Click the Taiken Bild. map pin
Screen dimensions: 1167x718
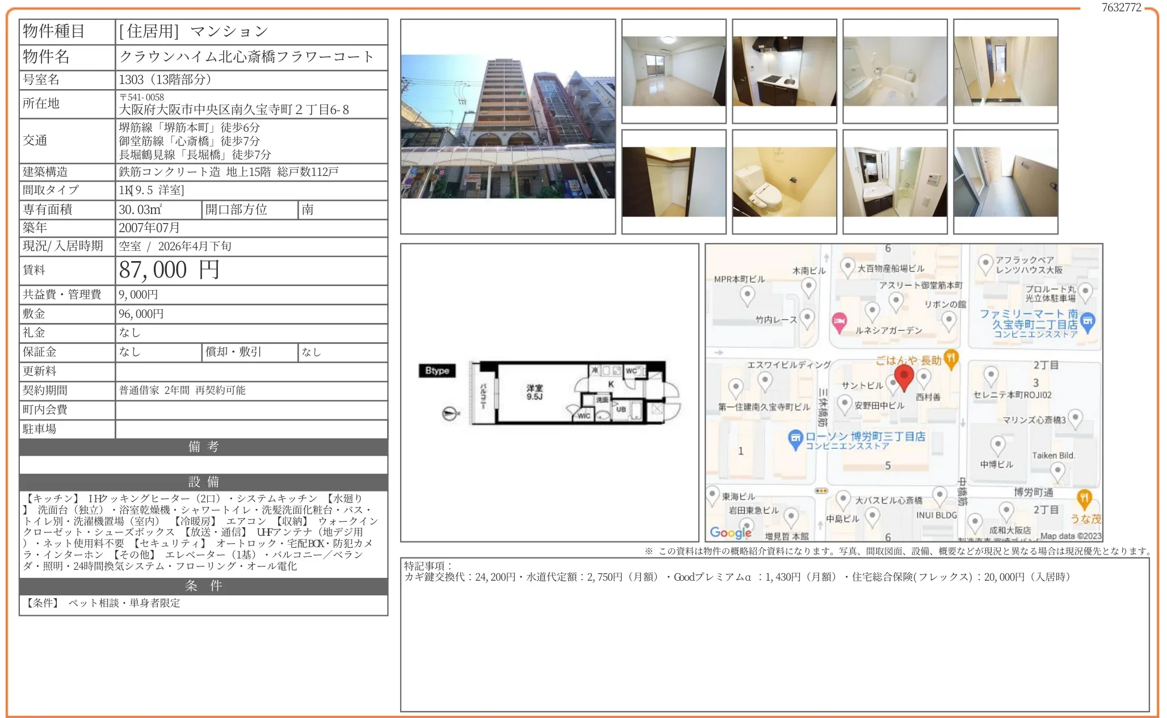tap(1057, 471)
